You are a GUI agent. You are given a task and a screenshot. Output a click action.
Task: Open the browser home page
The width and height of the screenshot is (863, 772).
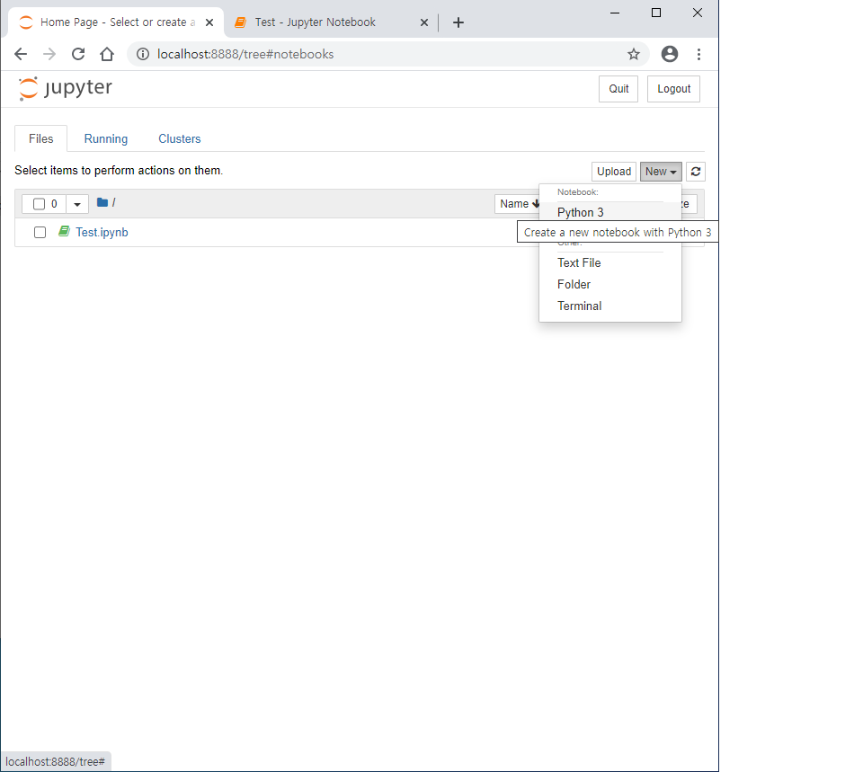tap(107, 54)
